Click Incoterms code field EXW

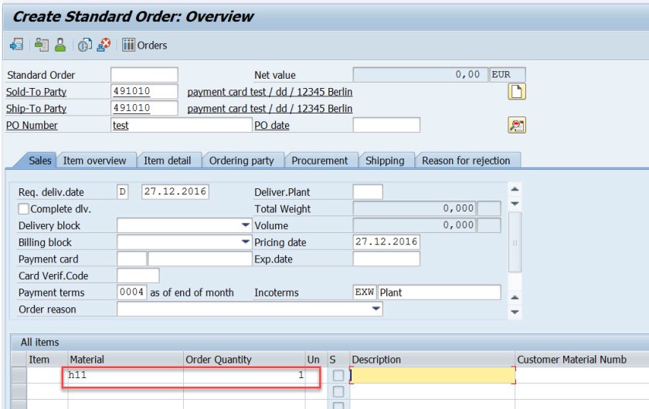coord(365,292)
